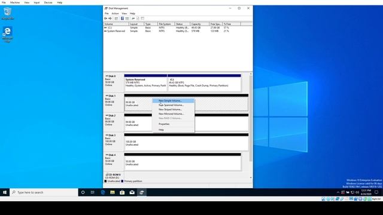Click the last window-shaped toolbar icon
Image resolution: width=383 pixels, height=215 pixels.
(142, 19)
